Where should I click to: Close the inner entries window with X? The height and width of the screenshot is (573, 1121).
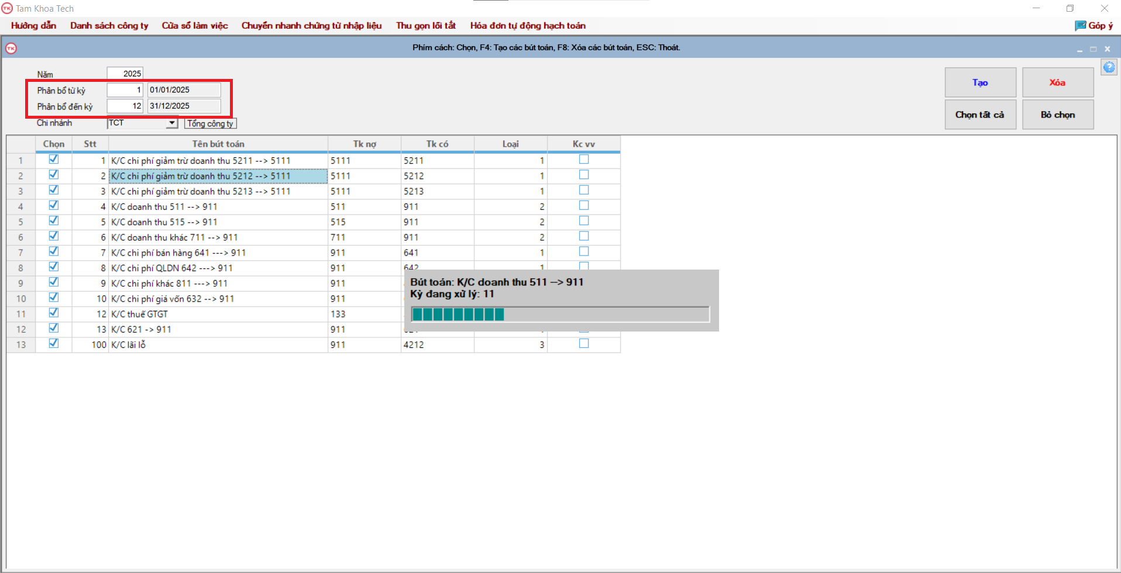(1107, 50)
